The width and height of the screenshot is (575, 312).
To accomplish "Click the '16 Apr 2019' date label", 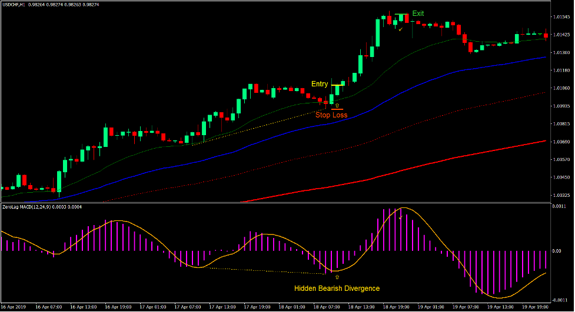I will [14, 307].
